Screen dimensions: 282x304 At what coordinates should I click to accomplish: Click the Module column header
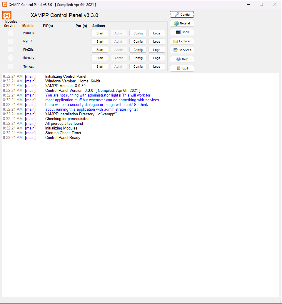[x=28, y=26]
